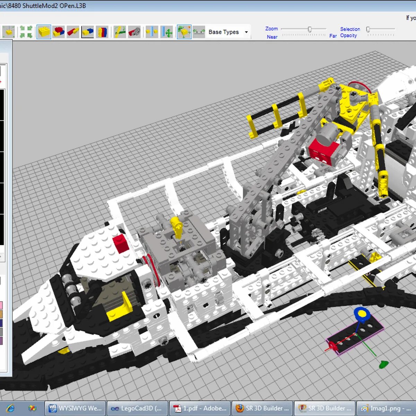Switch to Imag1.png taskbar window
This screenshot has height=416, width=416.
pos(387,408)
